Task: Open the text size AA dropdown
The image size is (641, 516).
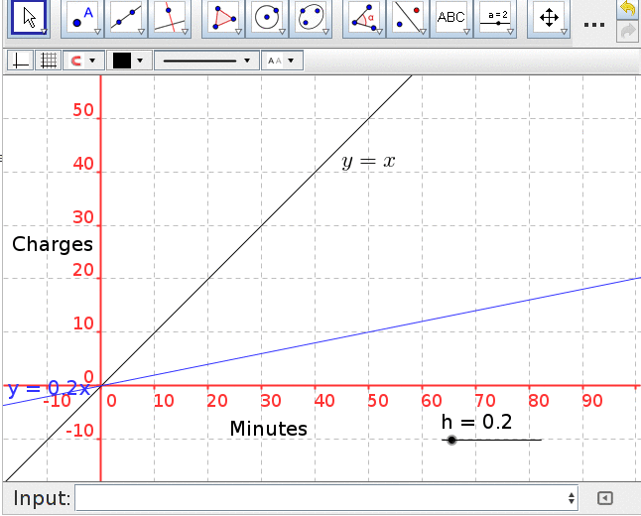Action: (x=281, y=61)
